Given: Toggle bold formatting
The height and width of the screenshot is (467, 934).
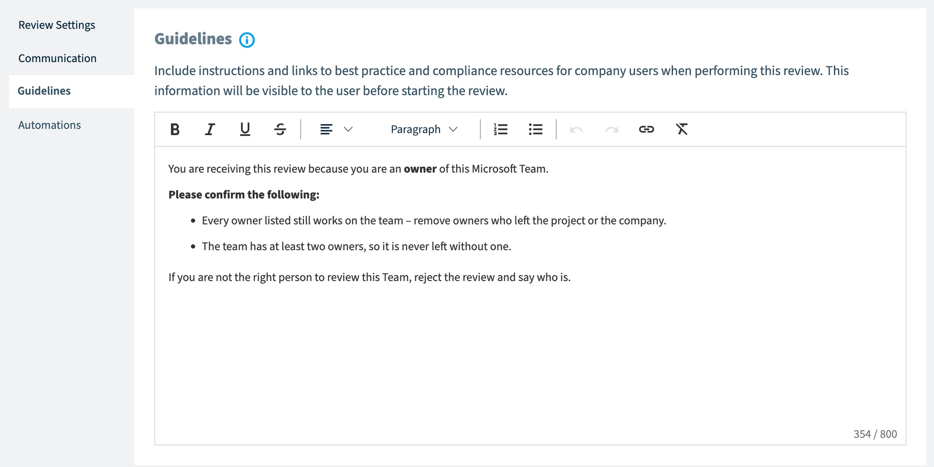Looking at the screenshot, I should pyautogui.click(x=175, y=129).
